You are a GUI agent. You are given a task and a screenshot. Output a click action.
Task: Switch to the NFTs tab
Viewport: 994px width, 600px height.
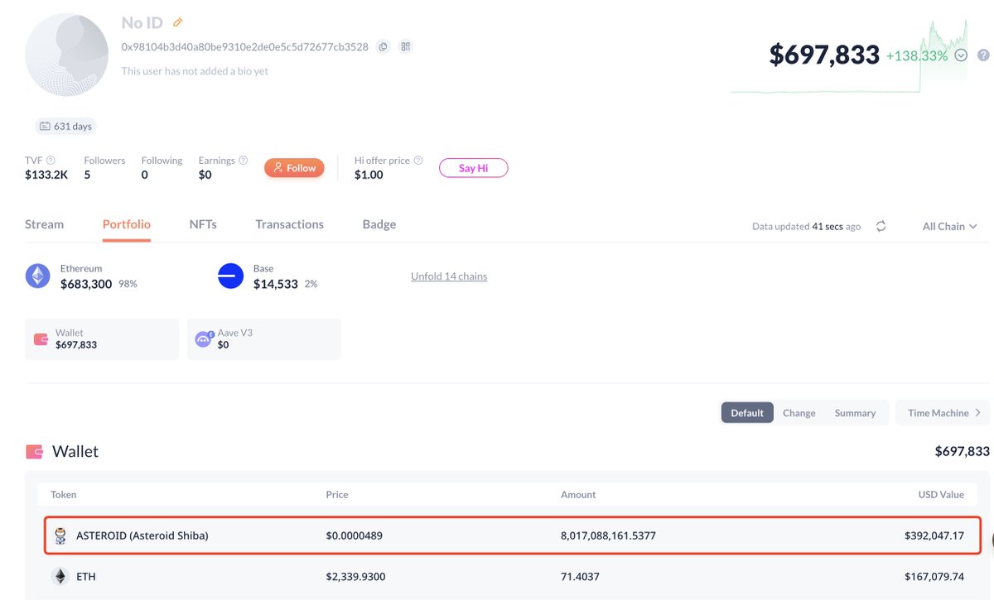pos(203,224)
